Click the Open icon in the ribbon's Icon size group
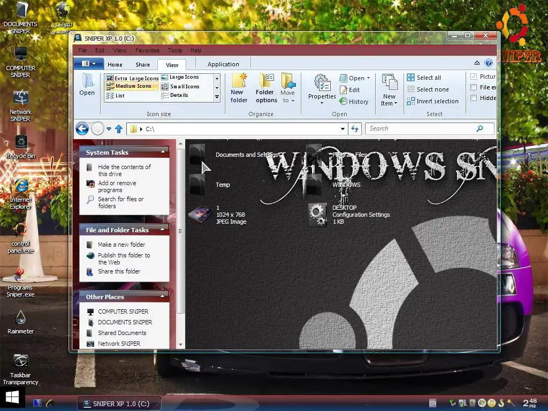548x411 pixels. [x=87, y=85]
